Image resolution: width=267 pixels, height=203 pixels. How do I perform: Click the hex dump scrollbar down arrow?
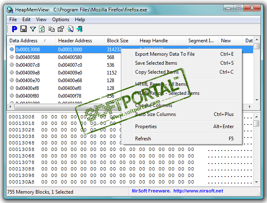point(256,182)
